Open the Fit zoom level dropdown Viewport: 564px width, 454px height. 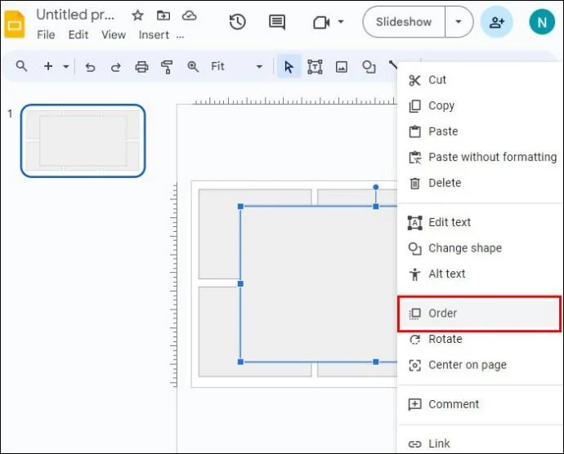(x=236, y=66)
